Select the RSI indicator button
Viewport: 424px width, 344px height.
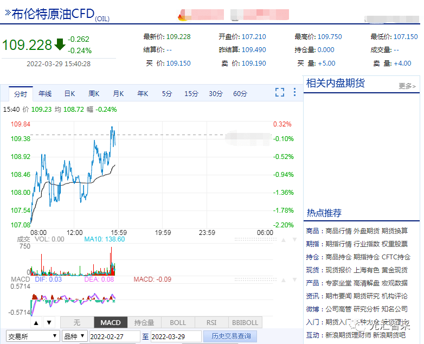pyautogui.click(x=211, y=323)
